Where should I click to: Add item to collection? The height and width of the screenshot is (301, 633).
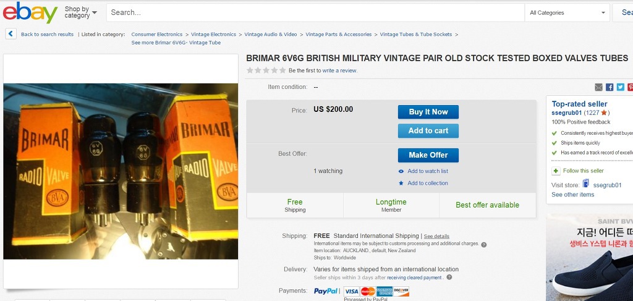point(427,183)
